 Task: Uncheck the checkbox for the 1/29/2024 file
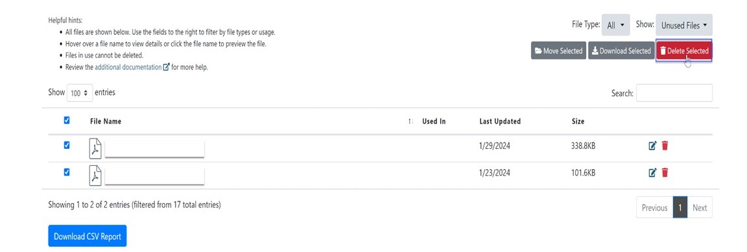click(x=67, y=145)
